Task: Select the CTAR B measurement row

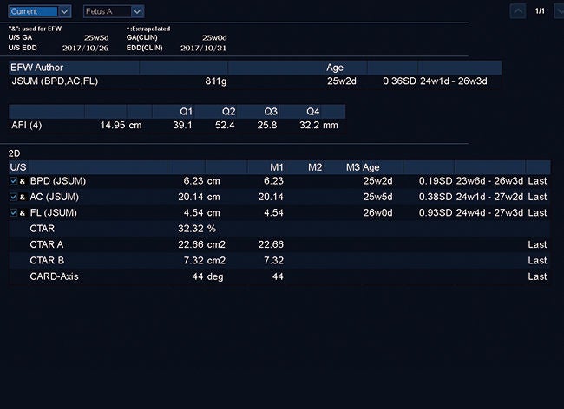Action: point(279,260)
